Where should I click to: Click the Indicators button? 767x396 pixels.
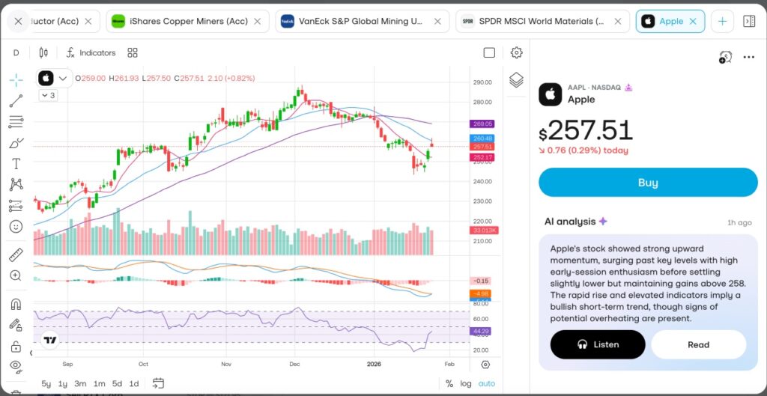pyautogui.click(x=91, y=52)
